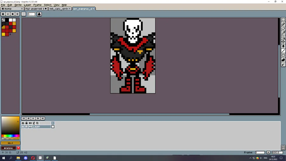This screenshot has height=161, width=286.
Task: Click the red color warning icon
Action: click(18, 148)
